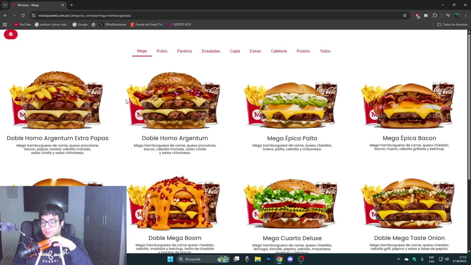Open Discord from the taskbar

tap(290, 259)
